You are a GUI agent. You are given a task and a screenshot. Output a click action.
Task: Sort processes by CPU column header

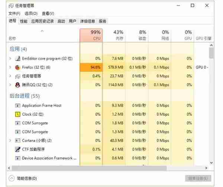(91, 35)
